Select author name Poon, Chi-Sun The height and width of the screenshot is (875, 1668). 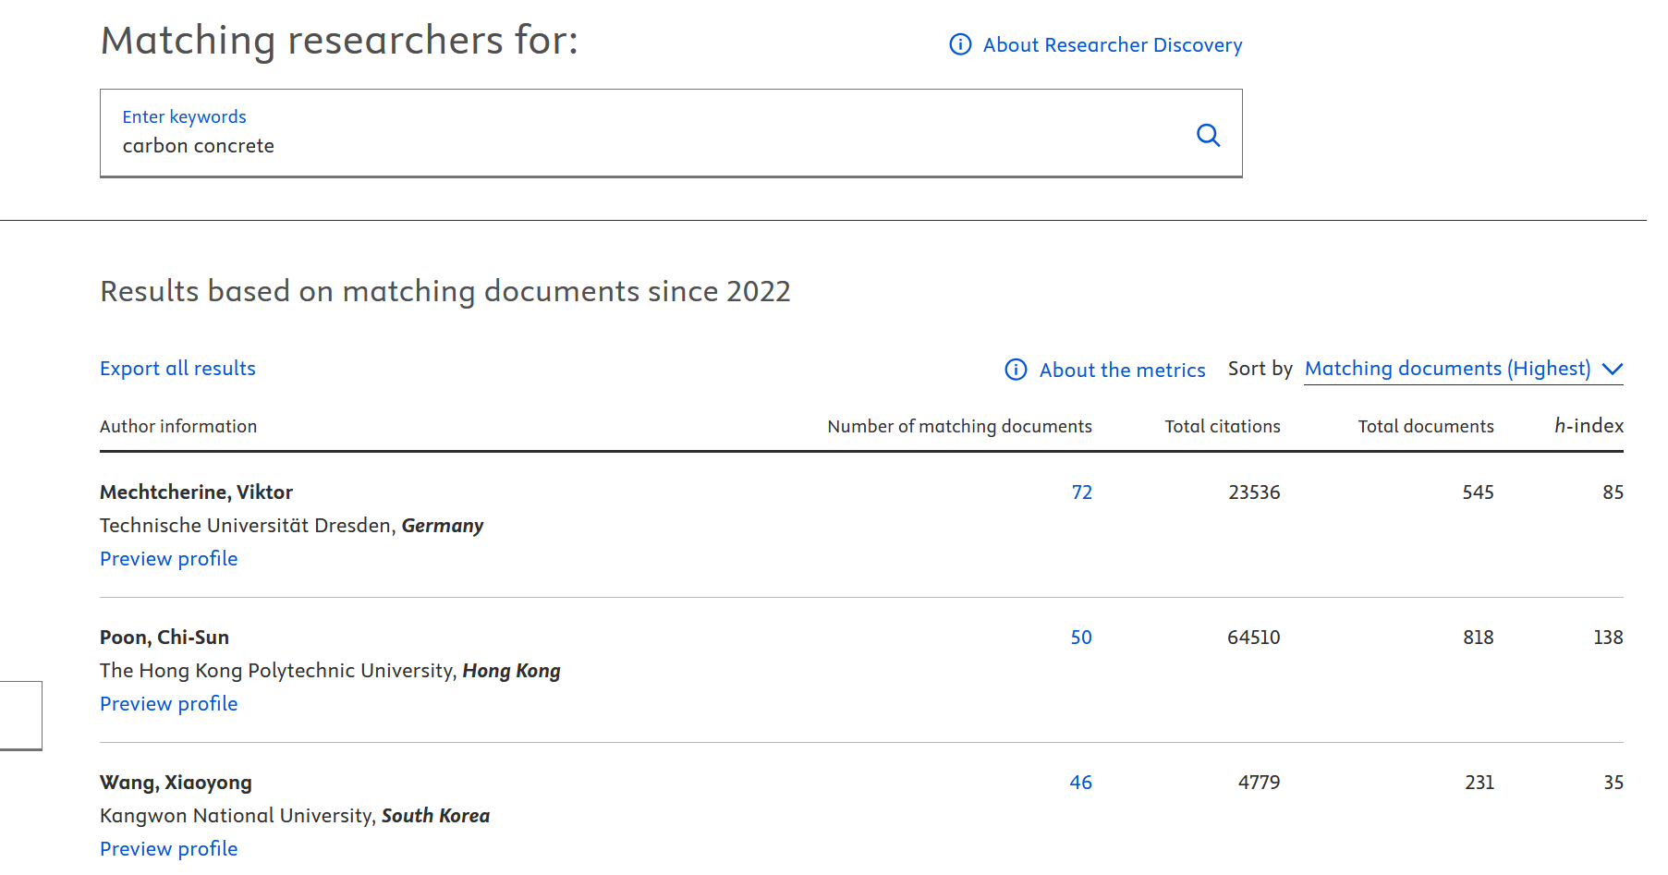click(164, 637)
